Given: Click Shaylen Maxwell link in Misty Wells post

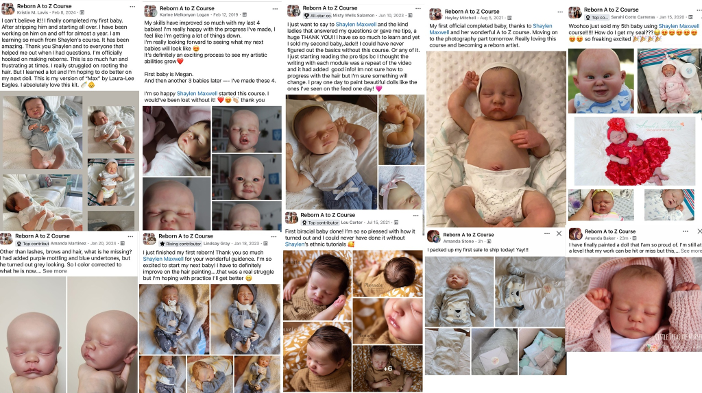Looking at the screenshot, I should (356, 25).
